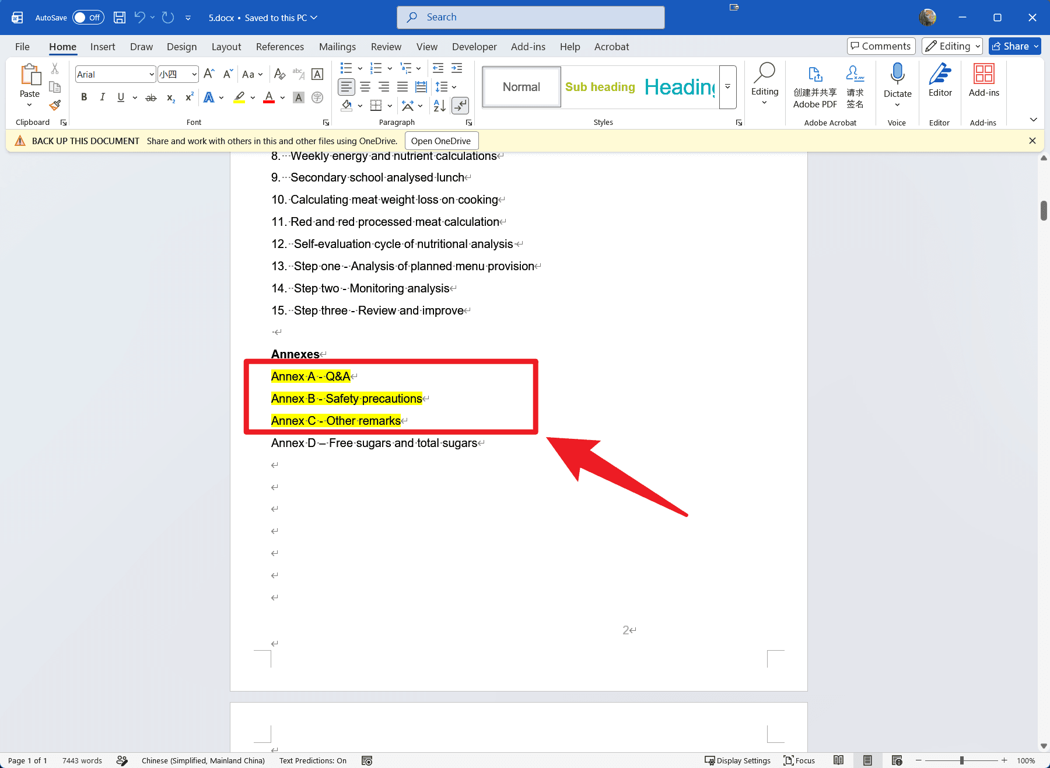Click the Save icon in title bar
Image resolution: width=1050 pixels, height=768 pixels.
(x=120, y=18)
